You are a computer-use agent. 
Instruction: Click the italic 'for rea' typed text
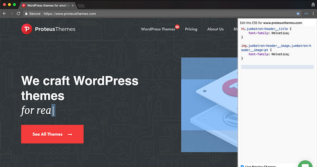[x=36, y=110]
